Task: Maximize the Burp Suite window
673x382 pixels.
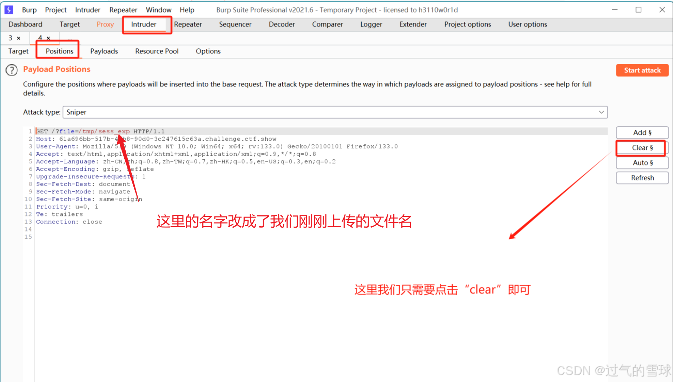Action: click(x=639, y=10)
